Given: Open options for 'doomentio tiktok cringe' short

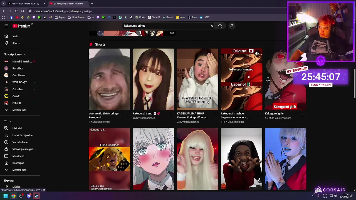Looking at the screenshot, I should pos(127,115).
